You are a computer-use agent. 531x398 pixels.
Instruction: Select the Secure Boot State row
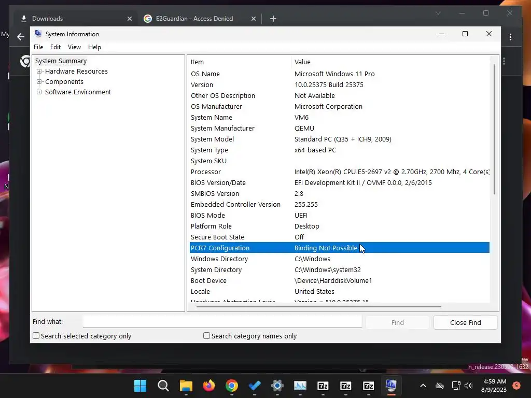pos(339,237)
